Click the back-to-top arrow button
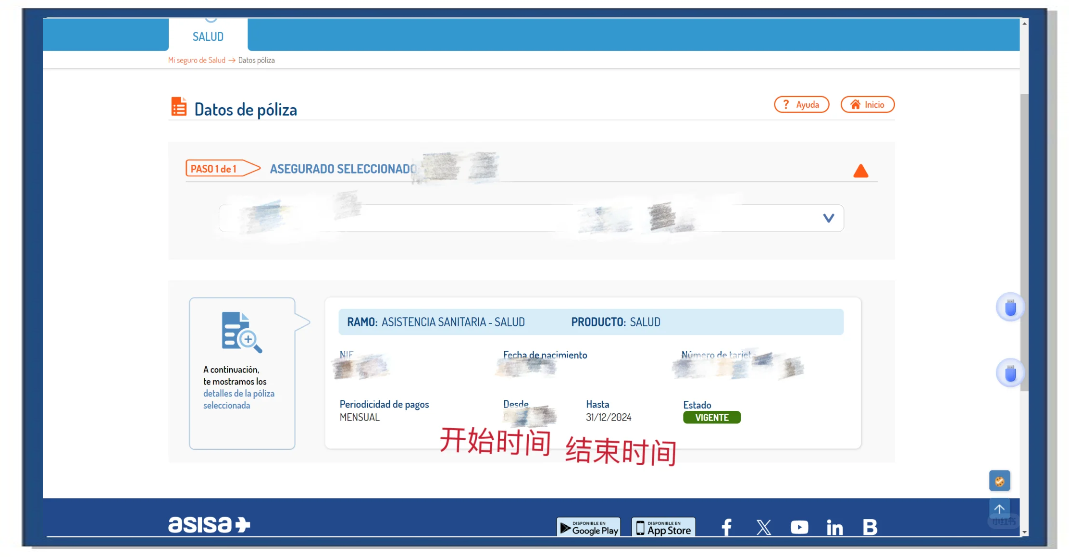The image size is (1069, 557). 999,509
